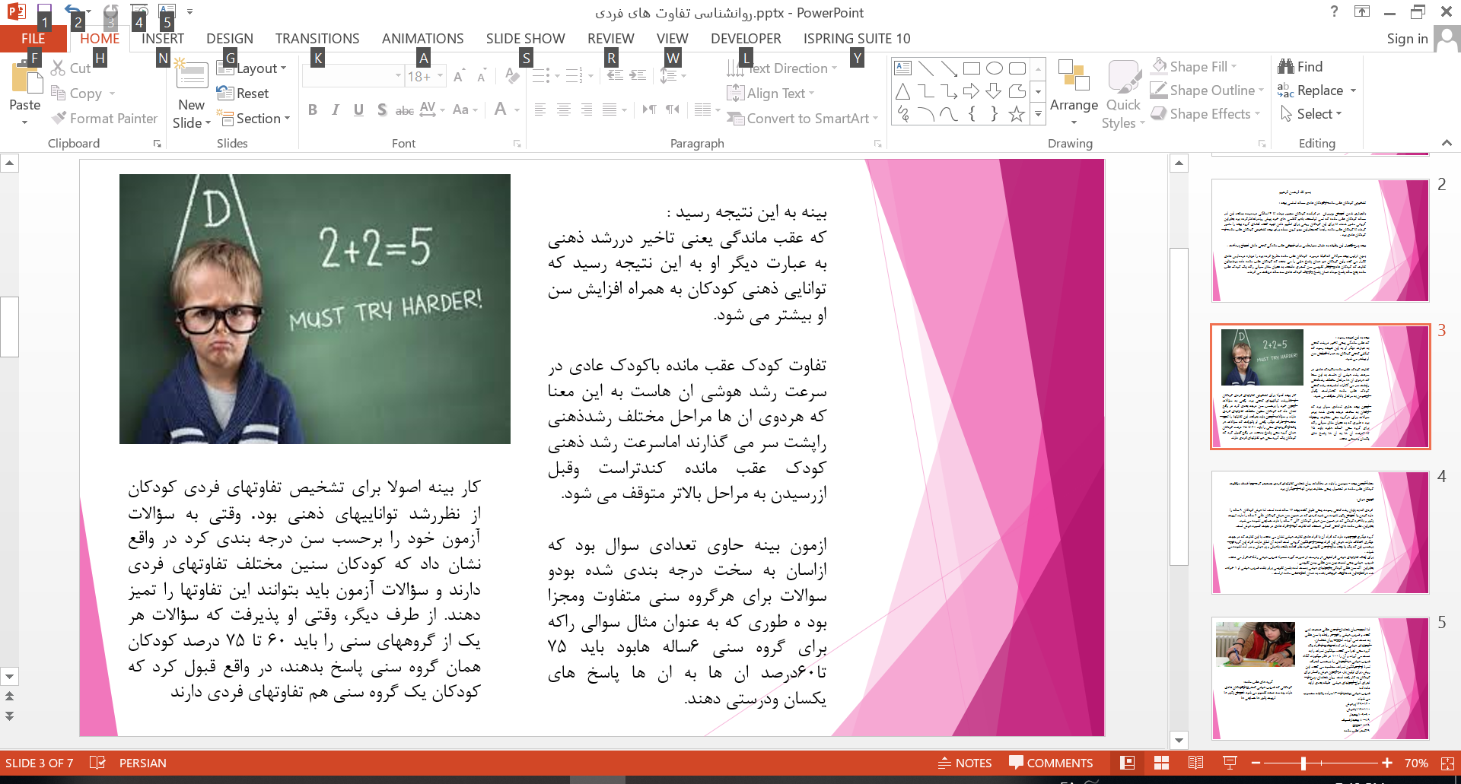
Task: Select the 5-point star shape
Action: [x=1016, y=114]
